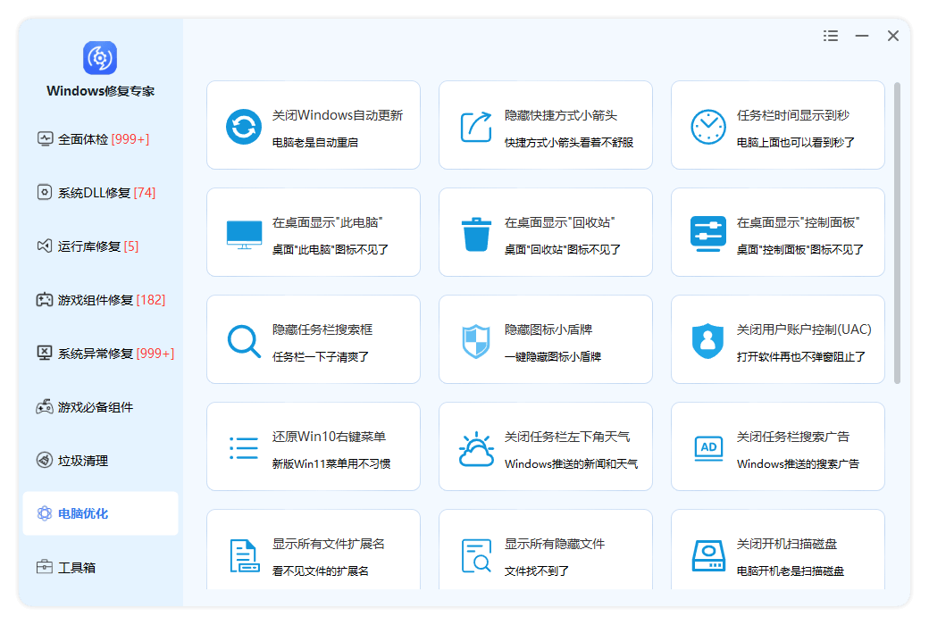Select the 电脑优化 sidebar tab
This screenshot has height=625, width=929.
(x=101, y=513)
